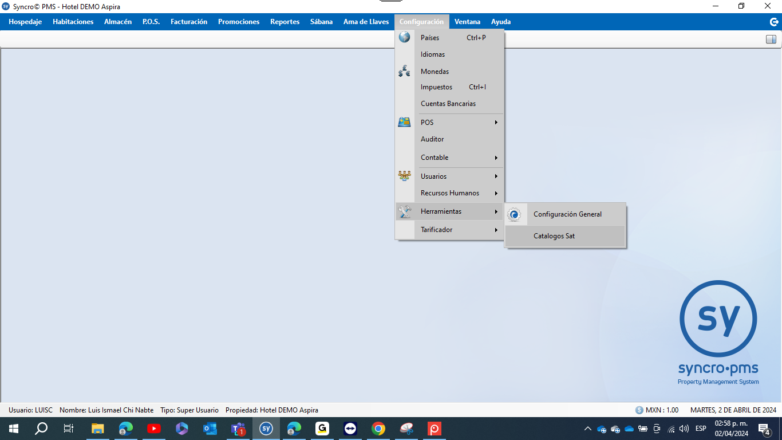
Task: Click the Usuario: LUISC status text
Action: (x=31, y=410)
